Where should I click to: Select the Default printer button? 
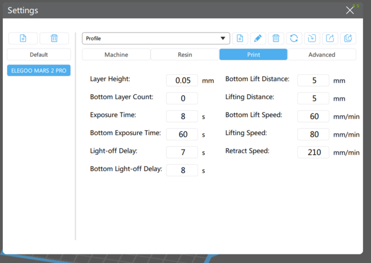pos(39,55)
